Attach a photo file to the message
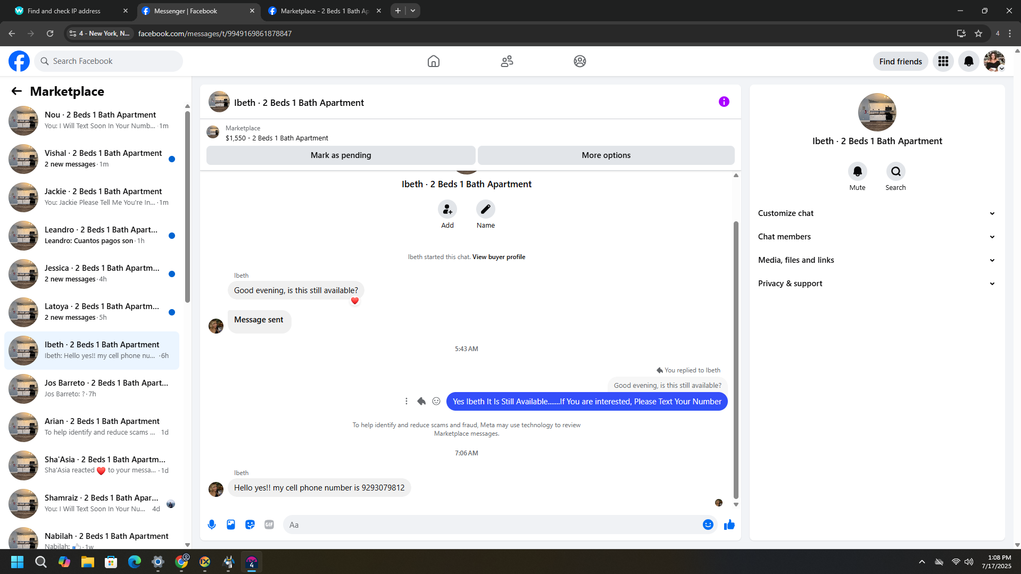The image size is (1021, 574). pyautogui.click(x=231, y=525)
